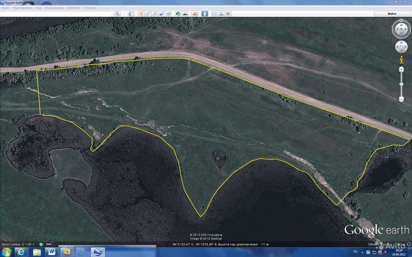Click the Print icon in toolbar

point(221,13)
